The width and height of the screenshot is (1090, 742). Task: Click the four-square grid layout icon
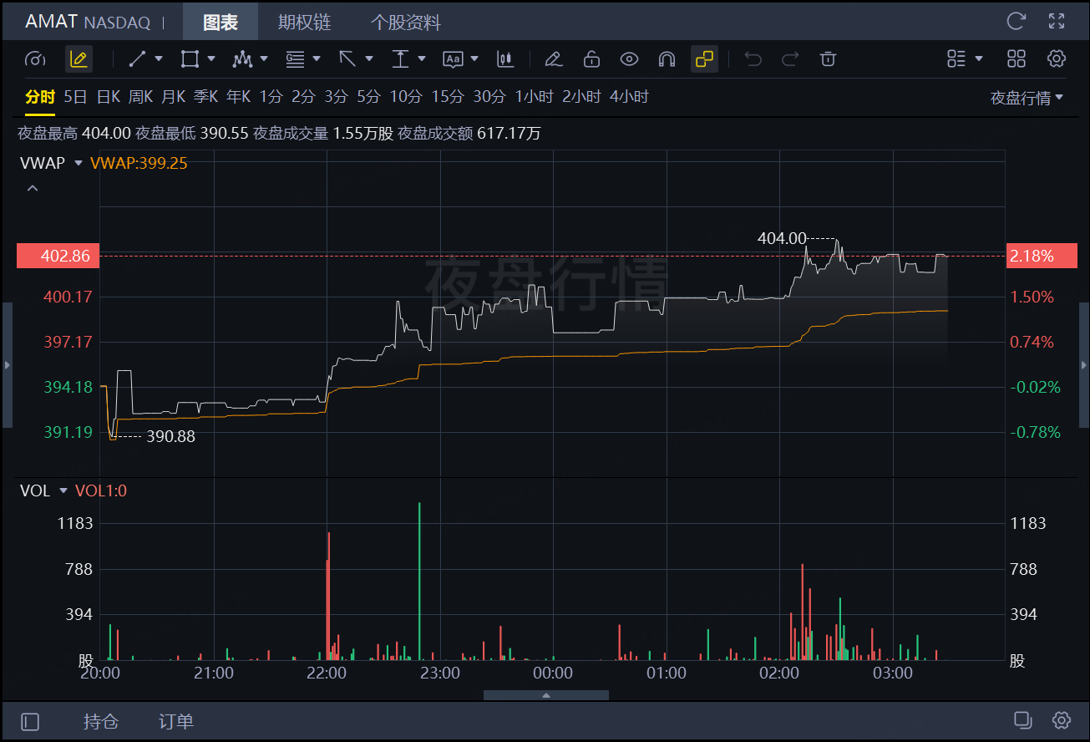(1016, 59)
